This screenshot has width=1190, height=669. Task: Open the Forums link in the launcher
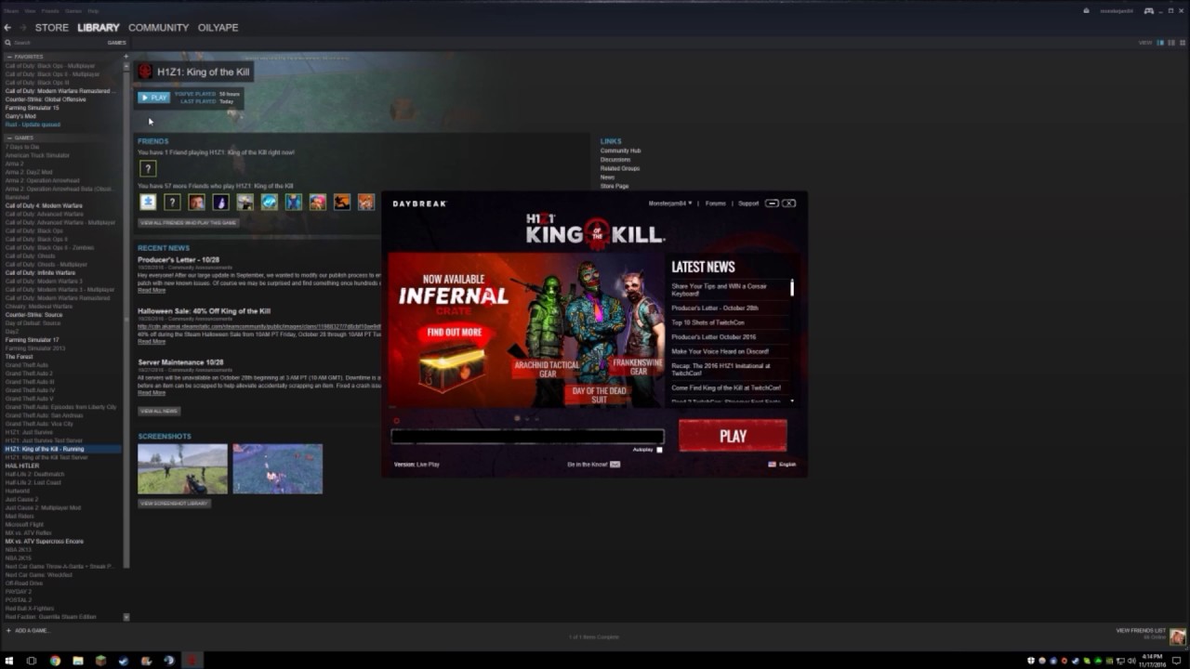click(715, 203)
